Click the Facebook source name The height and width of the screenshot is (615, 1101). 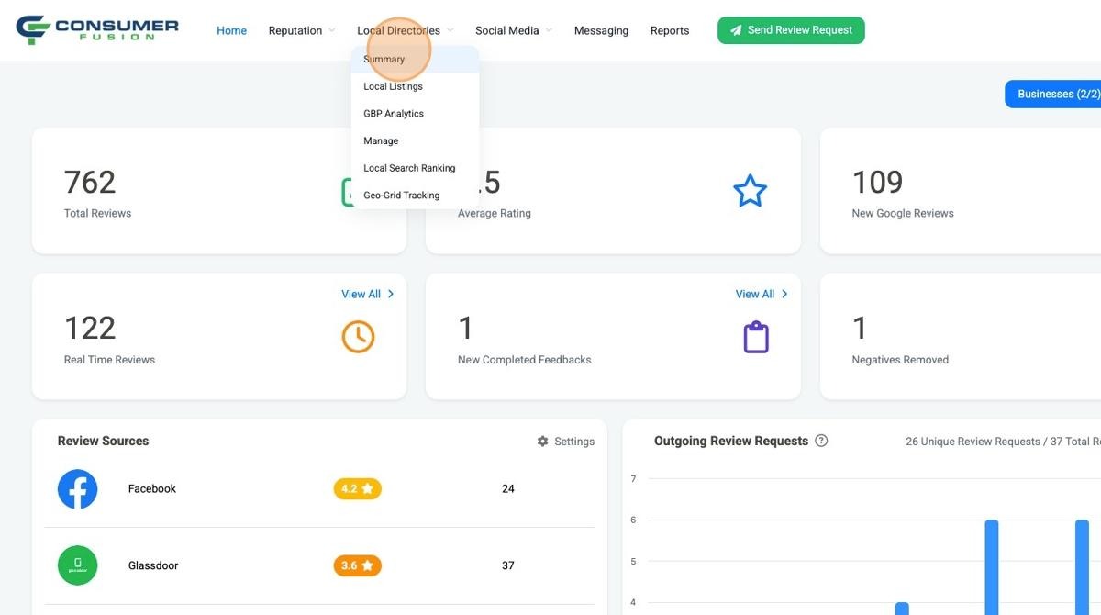(x=152, y=489)
